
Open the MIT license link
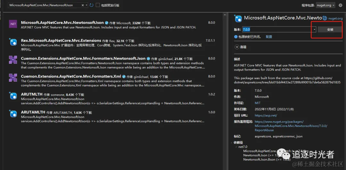[x=258, y=103]
